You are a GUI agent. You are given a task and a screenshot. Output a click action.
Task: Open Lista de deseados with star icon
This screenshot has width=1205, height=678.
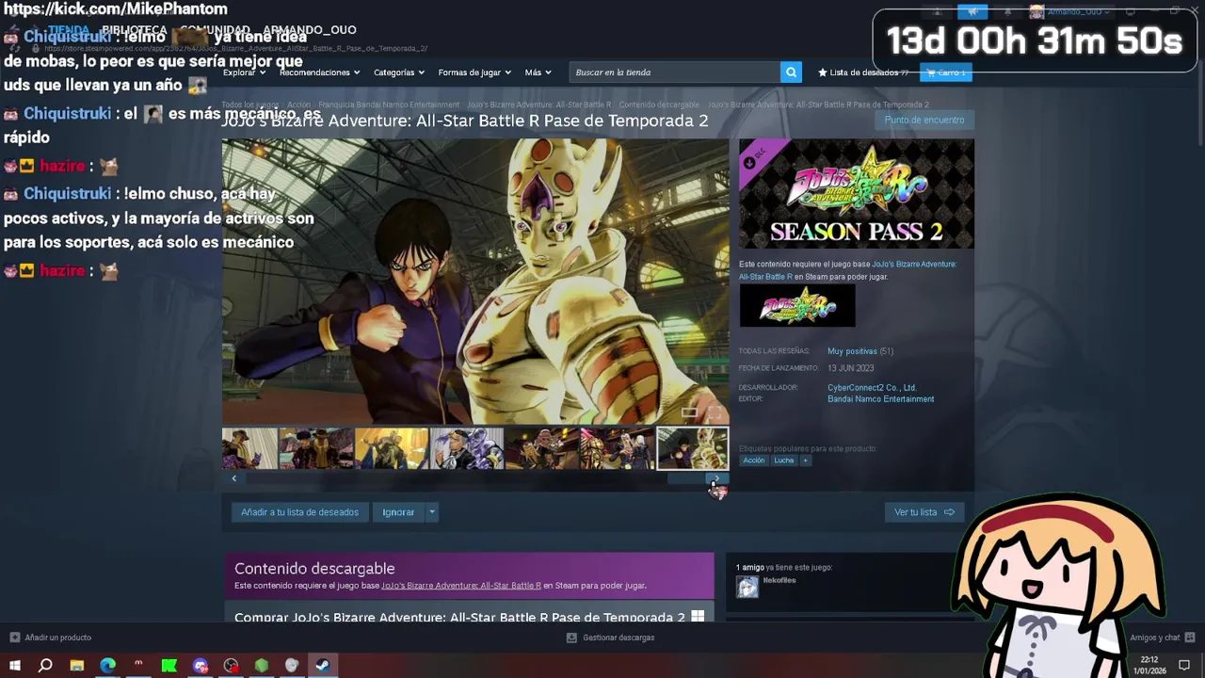(863, 73)
